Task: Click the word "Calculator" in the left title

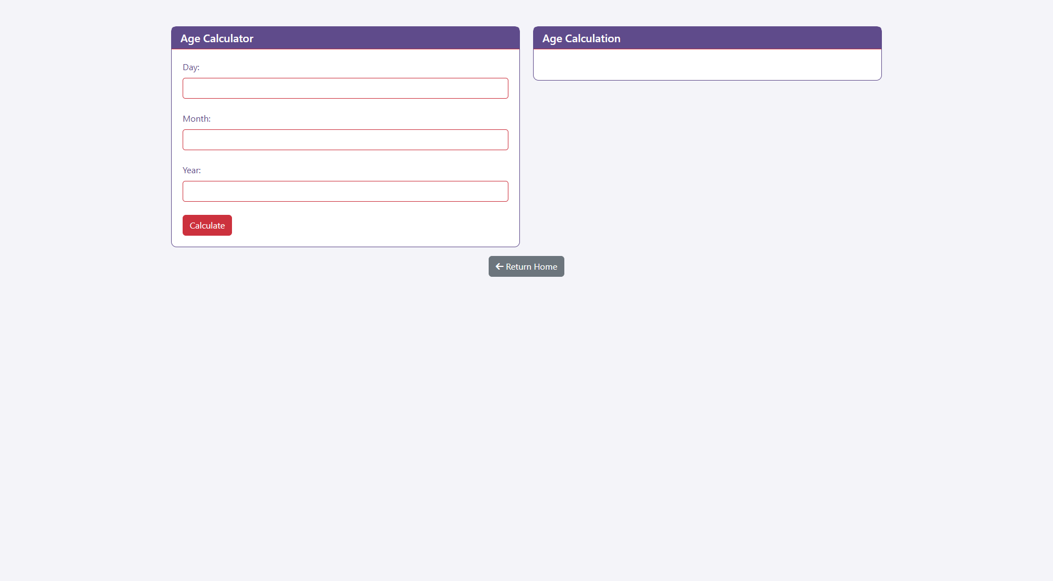Action: click(228, 39)
